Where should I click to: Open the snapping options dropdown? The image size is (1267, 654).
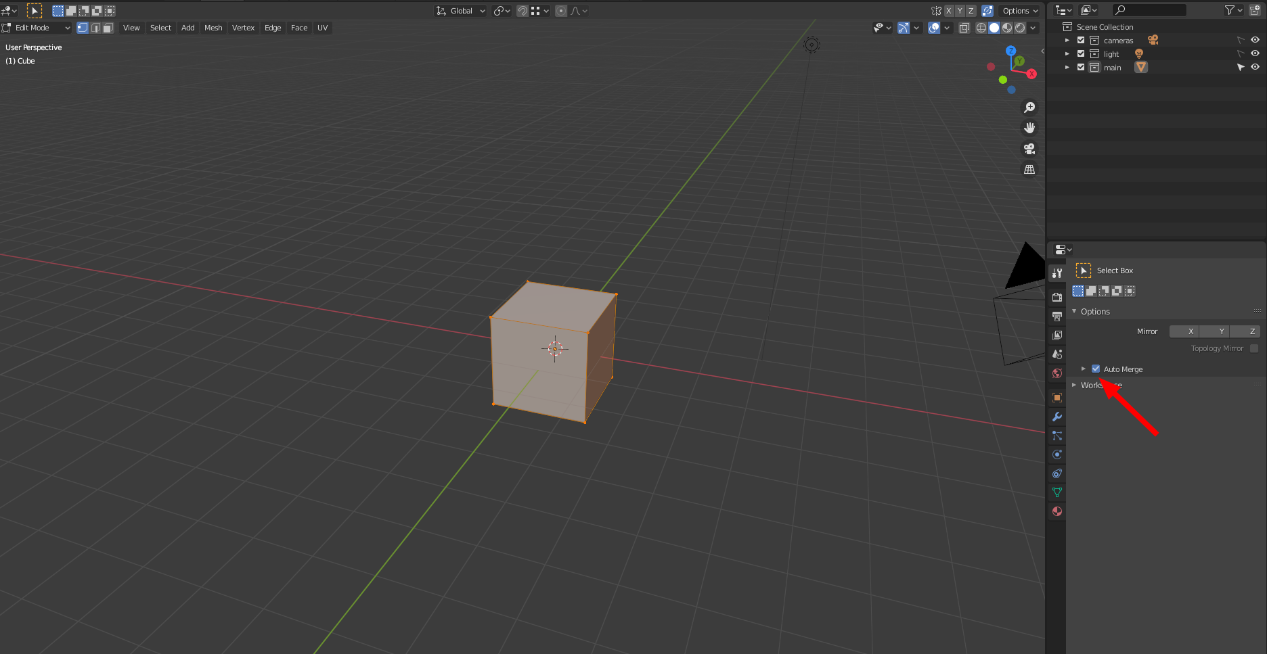[540, 11]
